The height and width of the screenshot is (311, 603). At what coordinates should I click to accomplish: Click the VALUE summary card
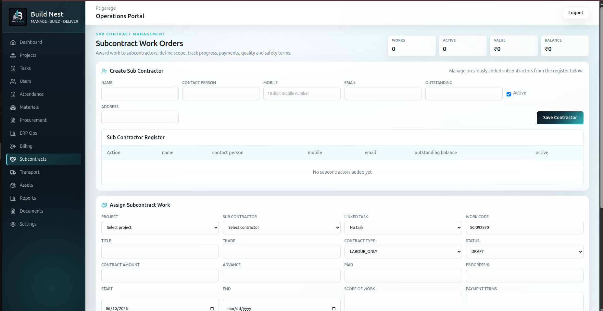point(514,46)
